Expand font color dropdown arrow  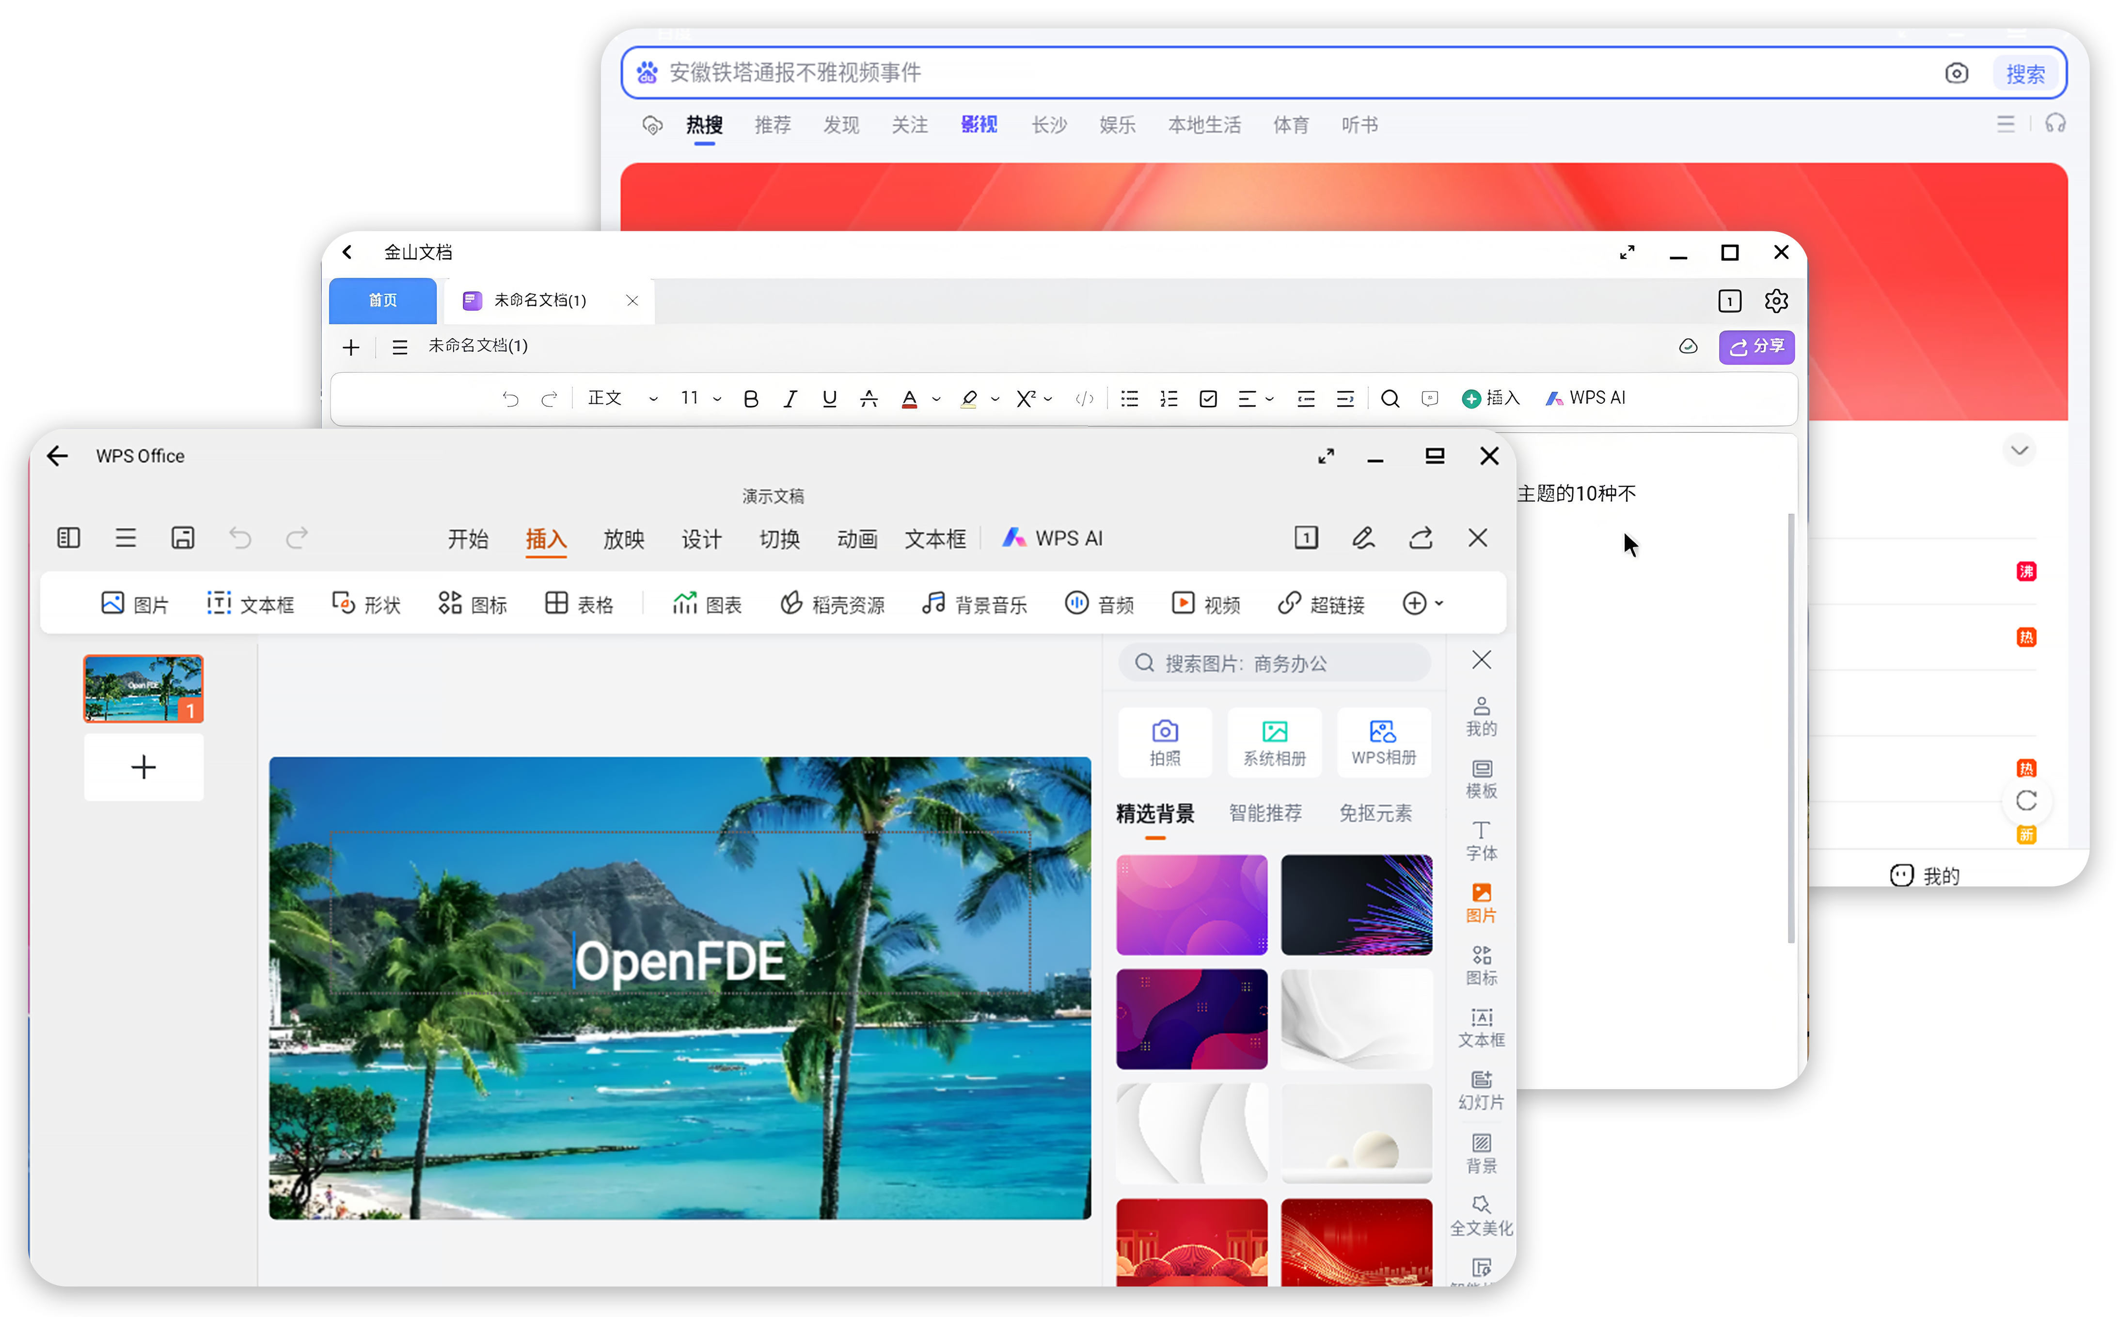click(937, 399)
